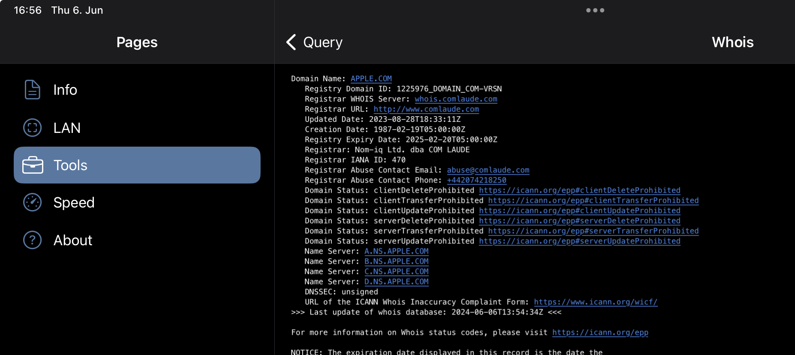Open the A.NS.APPLE.COM name server link
Viewport: 795px width, 355px height.
coord(396,251)
